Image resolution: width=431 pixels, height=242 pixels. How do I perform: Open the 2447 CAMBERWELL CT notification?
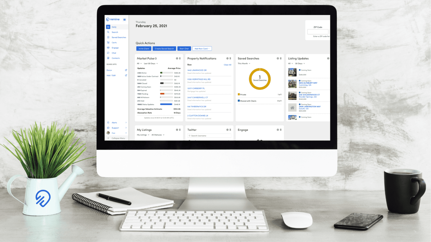[198, 98]
